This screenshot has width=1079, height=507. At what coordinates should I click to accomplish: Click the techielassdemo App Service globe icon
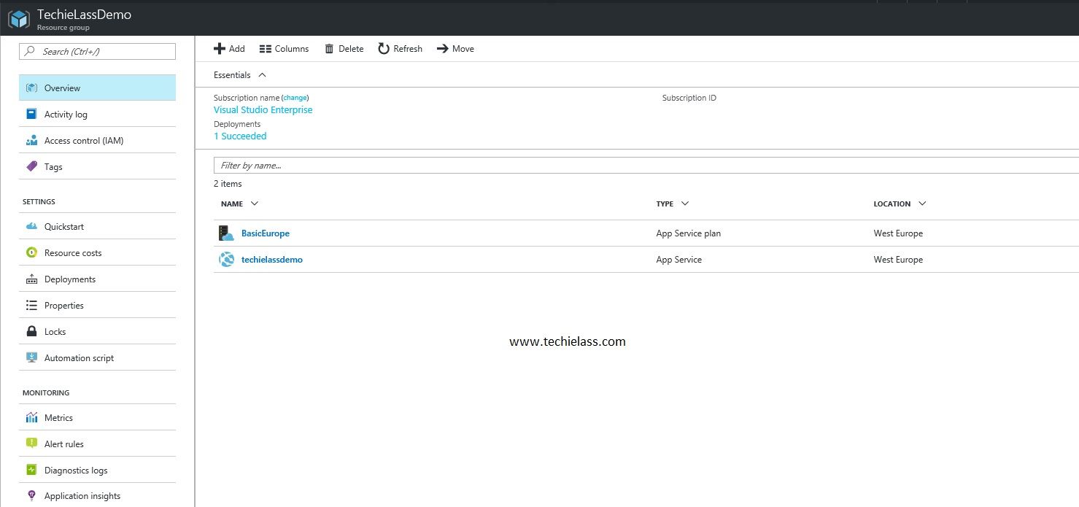226,260
